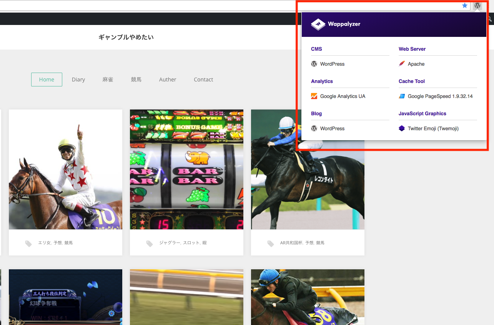Open the 麻雀 menu item
Screen dimensions: 494x325
108,80
